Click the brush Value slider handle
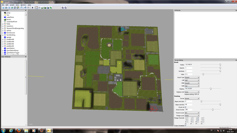 point(203,74)
